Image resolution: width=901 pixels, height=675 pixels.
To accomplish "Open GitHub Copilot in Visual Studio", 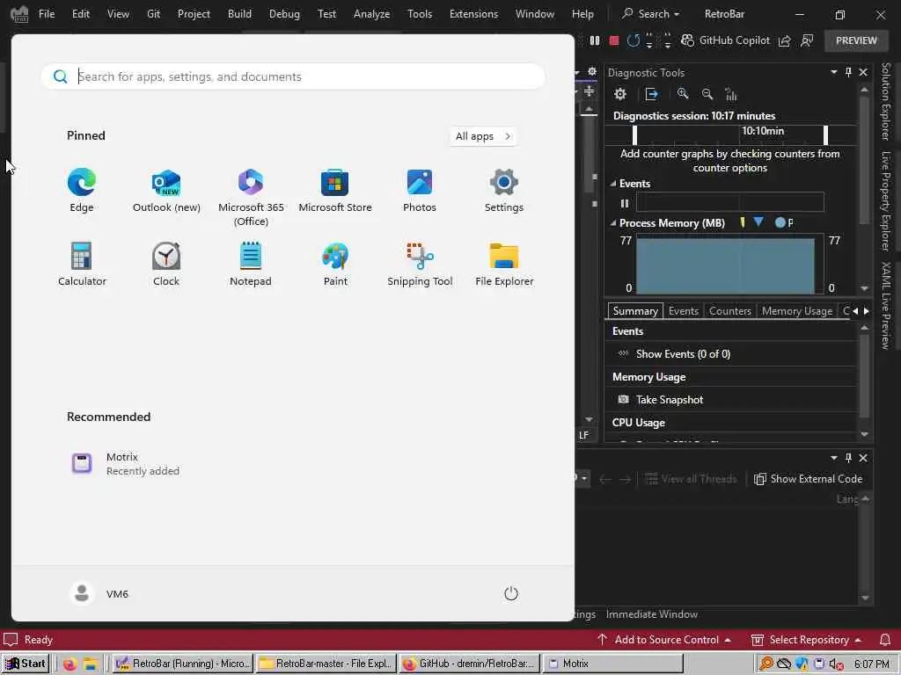I will pos(725,40).
